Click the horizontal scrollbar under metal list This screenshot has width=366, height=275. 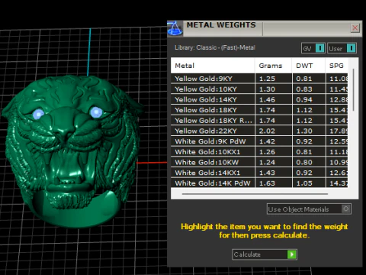coord(255,194)
